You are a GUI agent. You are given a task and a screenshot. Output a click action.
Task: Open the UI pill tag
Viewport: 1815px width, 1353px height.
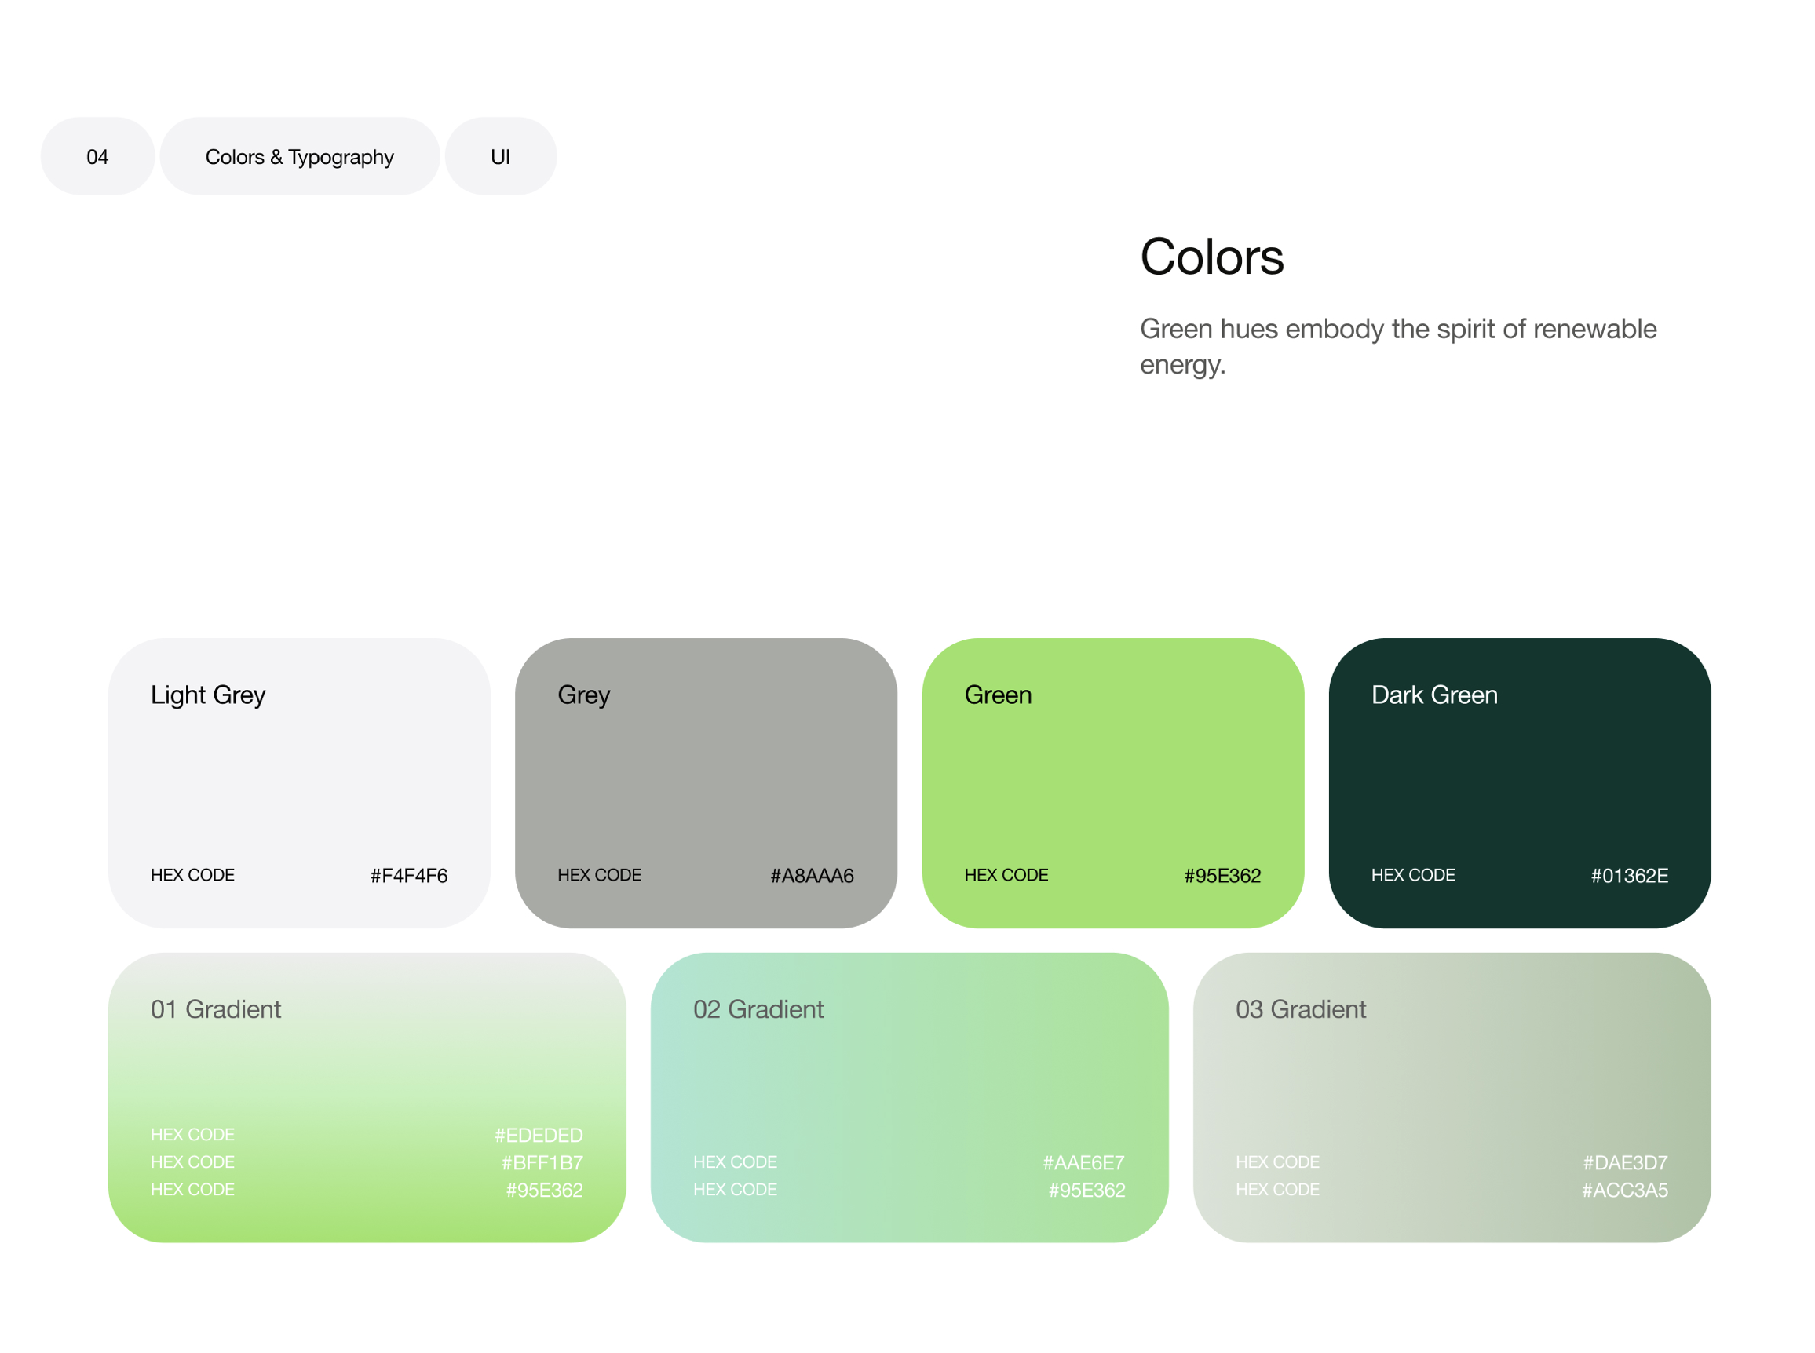(x=499, y=156)
